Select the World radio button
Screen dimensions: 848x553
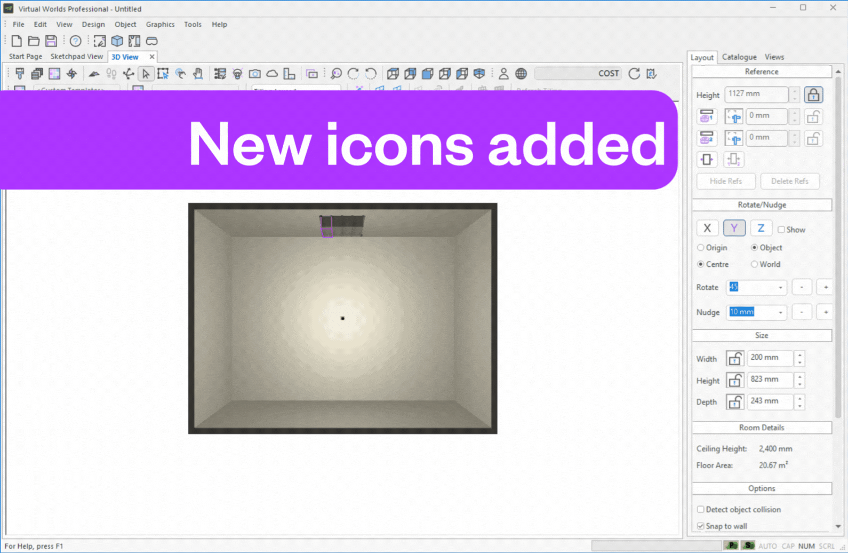click(x=754, y=264)
